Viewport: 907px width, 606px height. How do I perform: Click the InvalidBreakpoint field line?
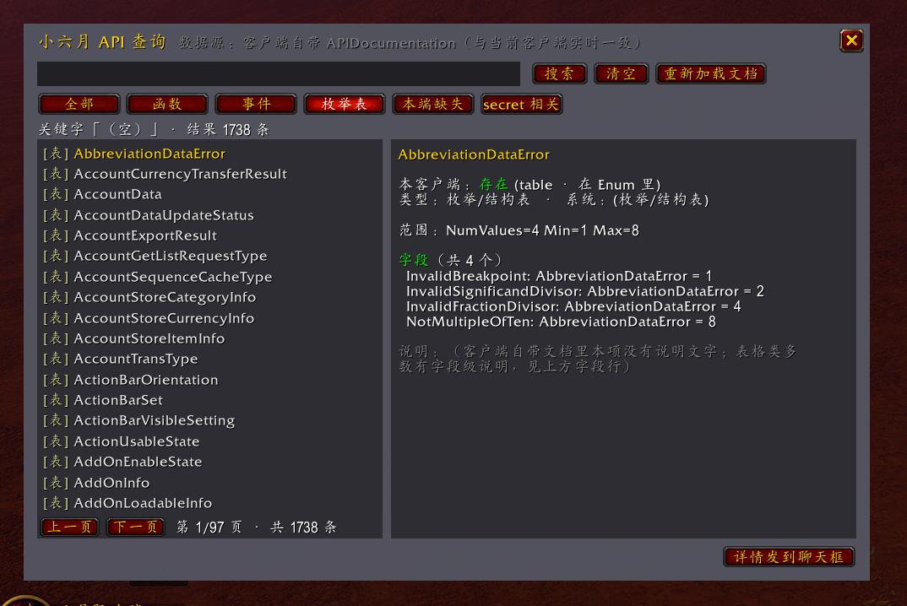point(559,276)
